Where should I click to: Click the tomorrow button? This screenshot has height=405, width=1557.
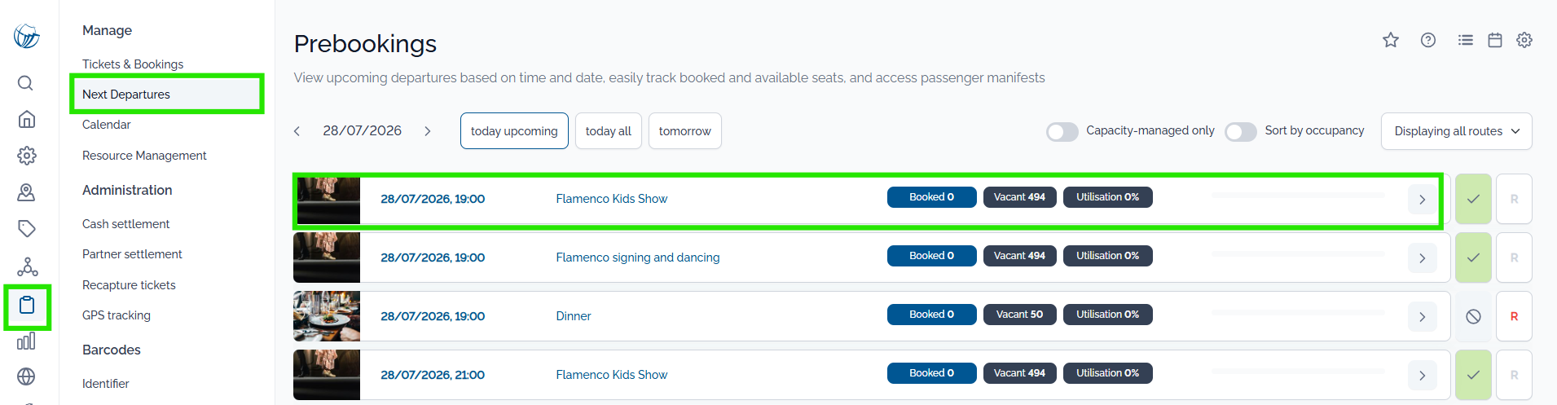click(685, 131)
